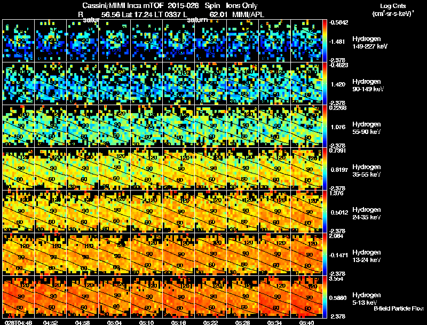The image size is (427, 325).
Task: Click the color bar beside Hydrogen 149-227 keV
Action: click(x=325, y=41)
